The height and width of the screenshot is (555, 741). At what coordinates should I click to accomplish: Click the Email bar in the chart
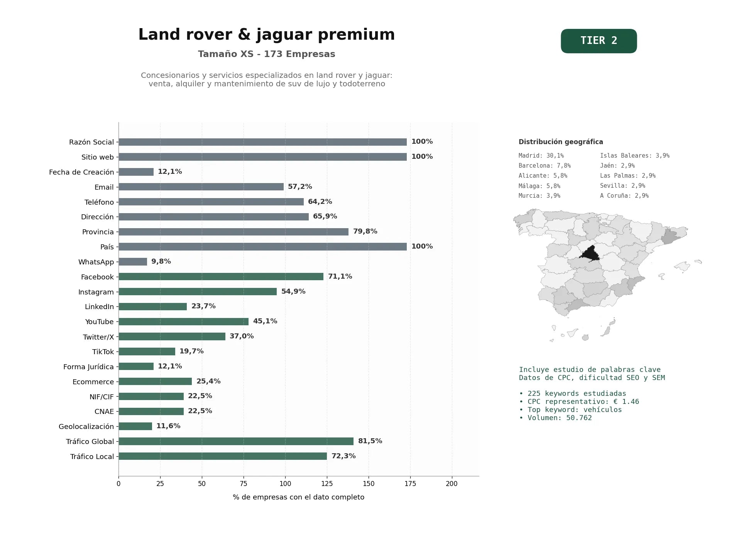tap(201, 187)
